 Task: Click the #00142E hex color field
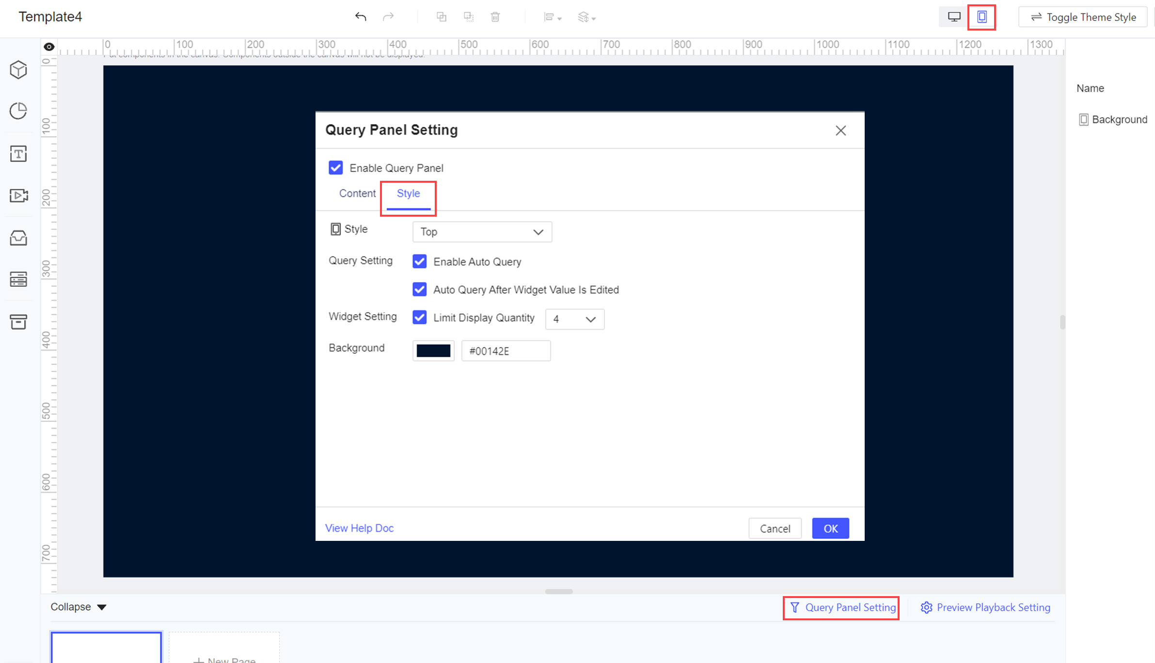tap(506, 351)
